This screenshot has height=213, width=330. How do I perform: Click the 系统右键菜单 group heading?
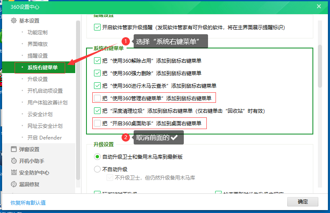coord(109,48)
